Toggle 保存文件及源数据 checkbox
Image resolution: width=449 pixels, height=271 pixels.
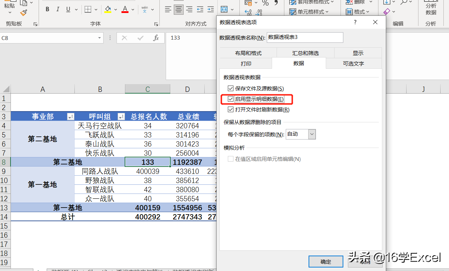(x=231, y=89)
